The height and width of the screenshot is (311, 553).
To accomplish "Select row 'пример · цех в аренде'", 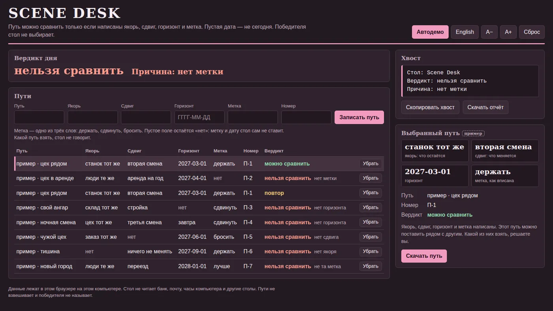I will coord(199,178).
